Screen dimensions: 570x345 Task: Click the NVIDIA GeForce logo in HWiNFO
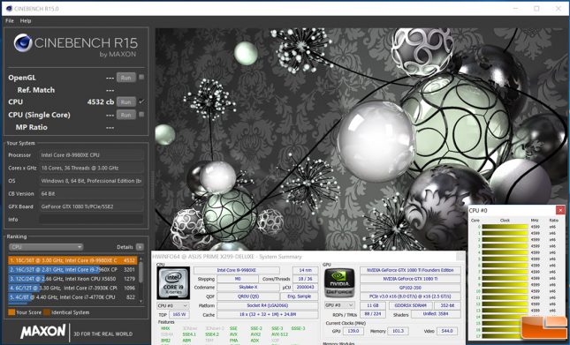[x=339, y=283]
